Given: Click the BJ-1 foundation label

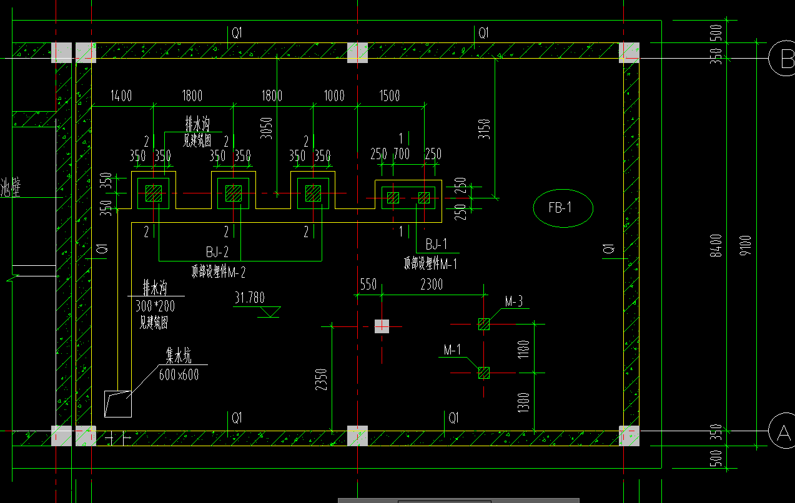Looking at the screenshot, I should (x=436, y=244).
